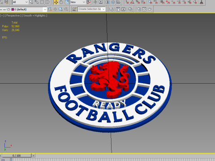Image resolution: width=215 pixels, height=161 pixels.
Task: Toggle Snap to Midpoint
Action: coord(184,2)
